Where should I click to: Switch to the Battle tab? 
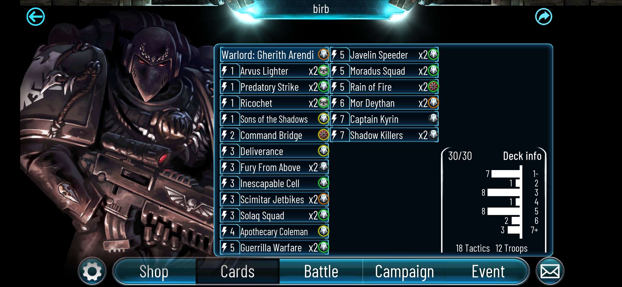click(x=321, y=272)
